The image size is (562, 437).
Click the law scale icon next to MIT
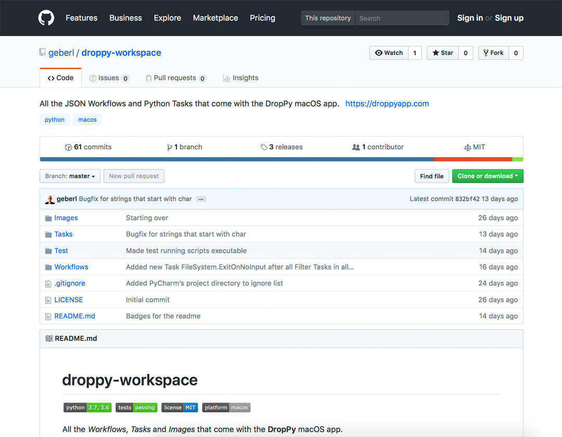click(x=467, y=147)
